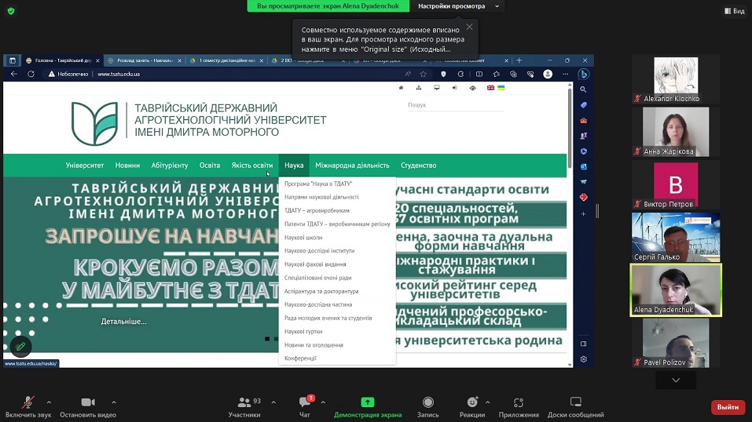Viewport: 752px width, 422px height.
Task: Open Edge sidebar search icon
Action: (x=583, y=89)
